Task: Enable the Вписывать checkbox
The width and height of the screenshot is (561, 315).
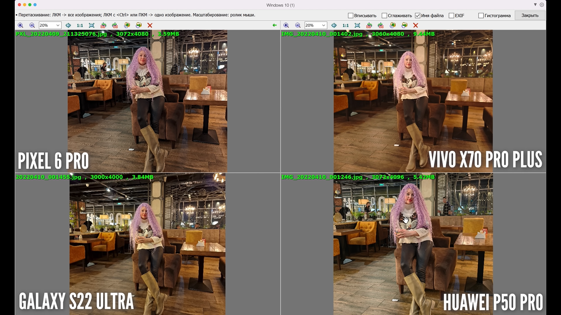Action: [351, 15]
